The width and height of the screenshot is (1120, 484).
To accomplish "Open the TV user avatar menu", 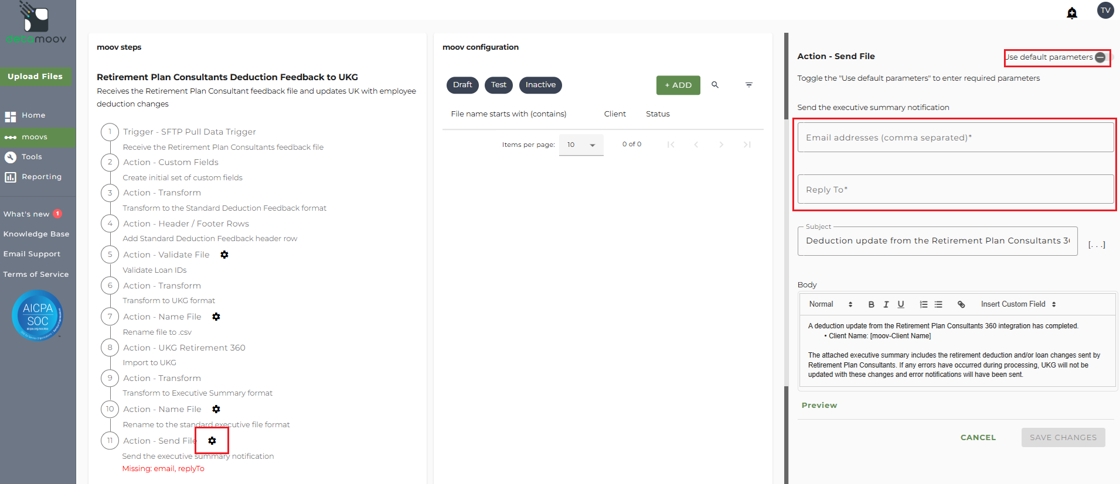I will (1105, 11).
